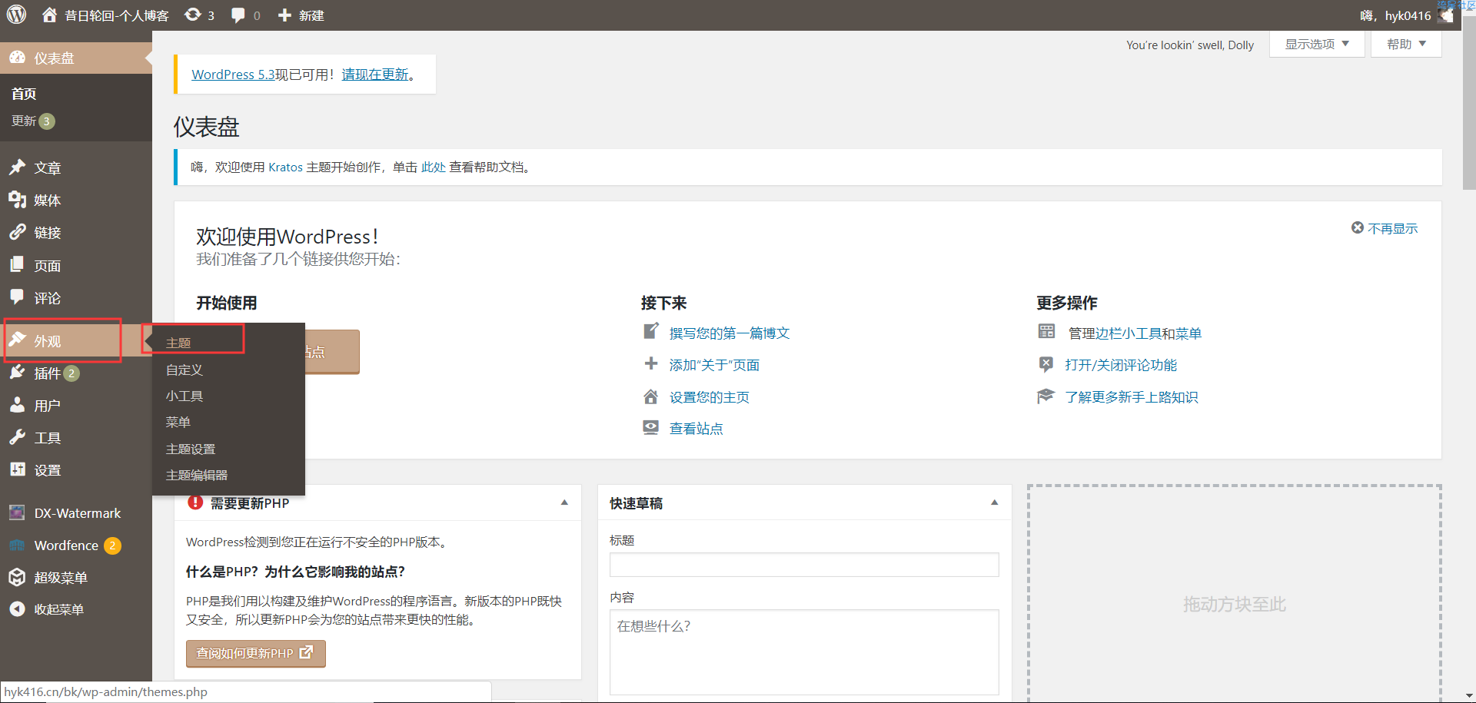
Task: Open the 首页 submenu item
Action: (24, 94)
